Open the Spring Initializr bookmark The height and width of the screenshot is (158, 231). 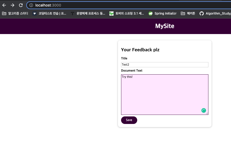pos(162,14)
